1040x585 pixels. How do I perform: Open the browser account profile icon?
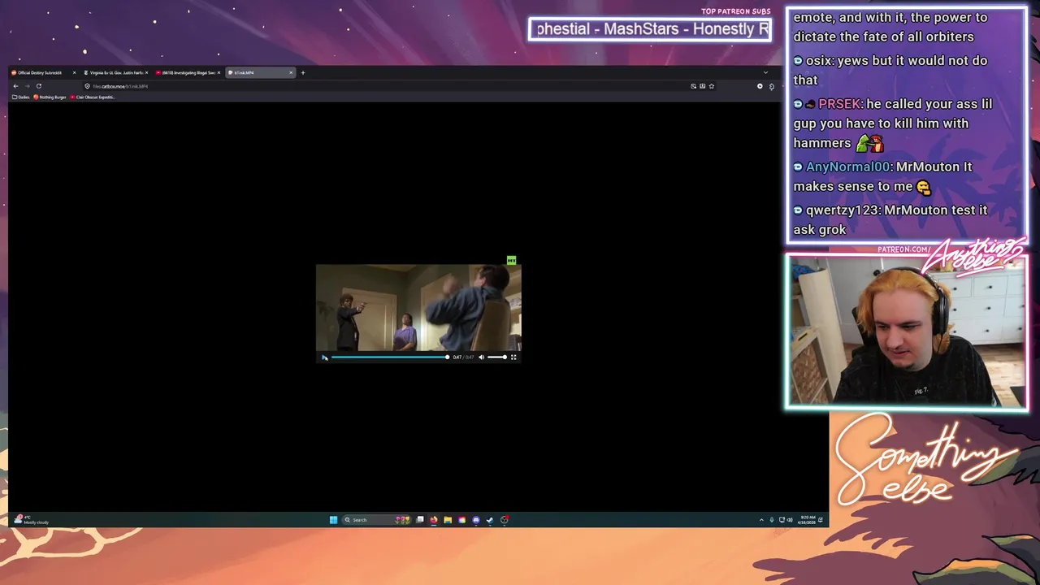pos(760,86)
